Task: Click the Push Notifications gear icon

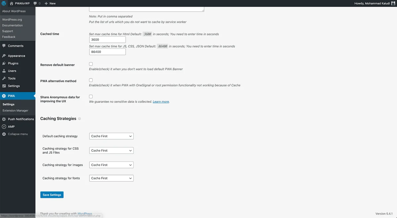Action: (x=4, y=119)
